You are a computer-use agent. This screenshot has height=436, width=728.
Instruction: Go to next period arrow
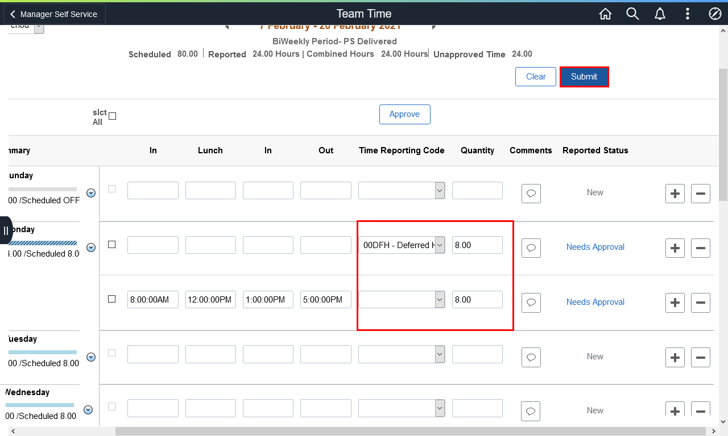pos(435,26)
